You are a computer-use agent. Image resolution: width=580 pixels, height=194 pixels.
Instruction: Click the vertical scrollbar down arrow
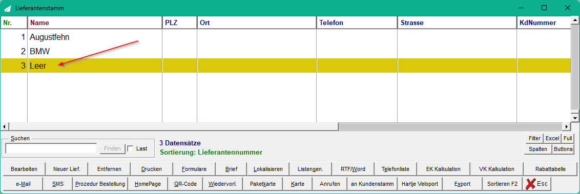pos(575,118)
